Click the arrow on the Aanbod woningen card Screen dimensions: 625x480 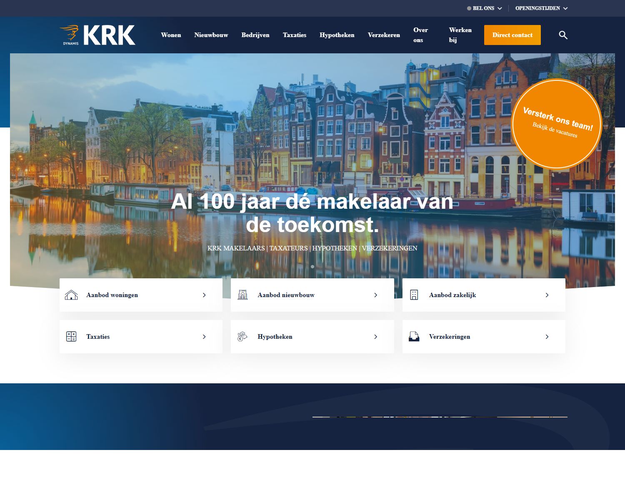(x=204, y=295)
